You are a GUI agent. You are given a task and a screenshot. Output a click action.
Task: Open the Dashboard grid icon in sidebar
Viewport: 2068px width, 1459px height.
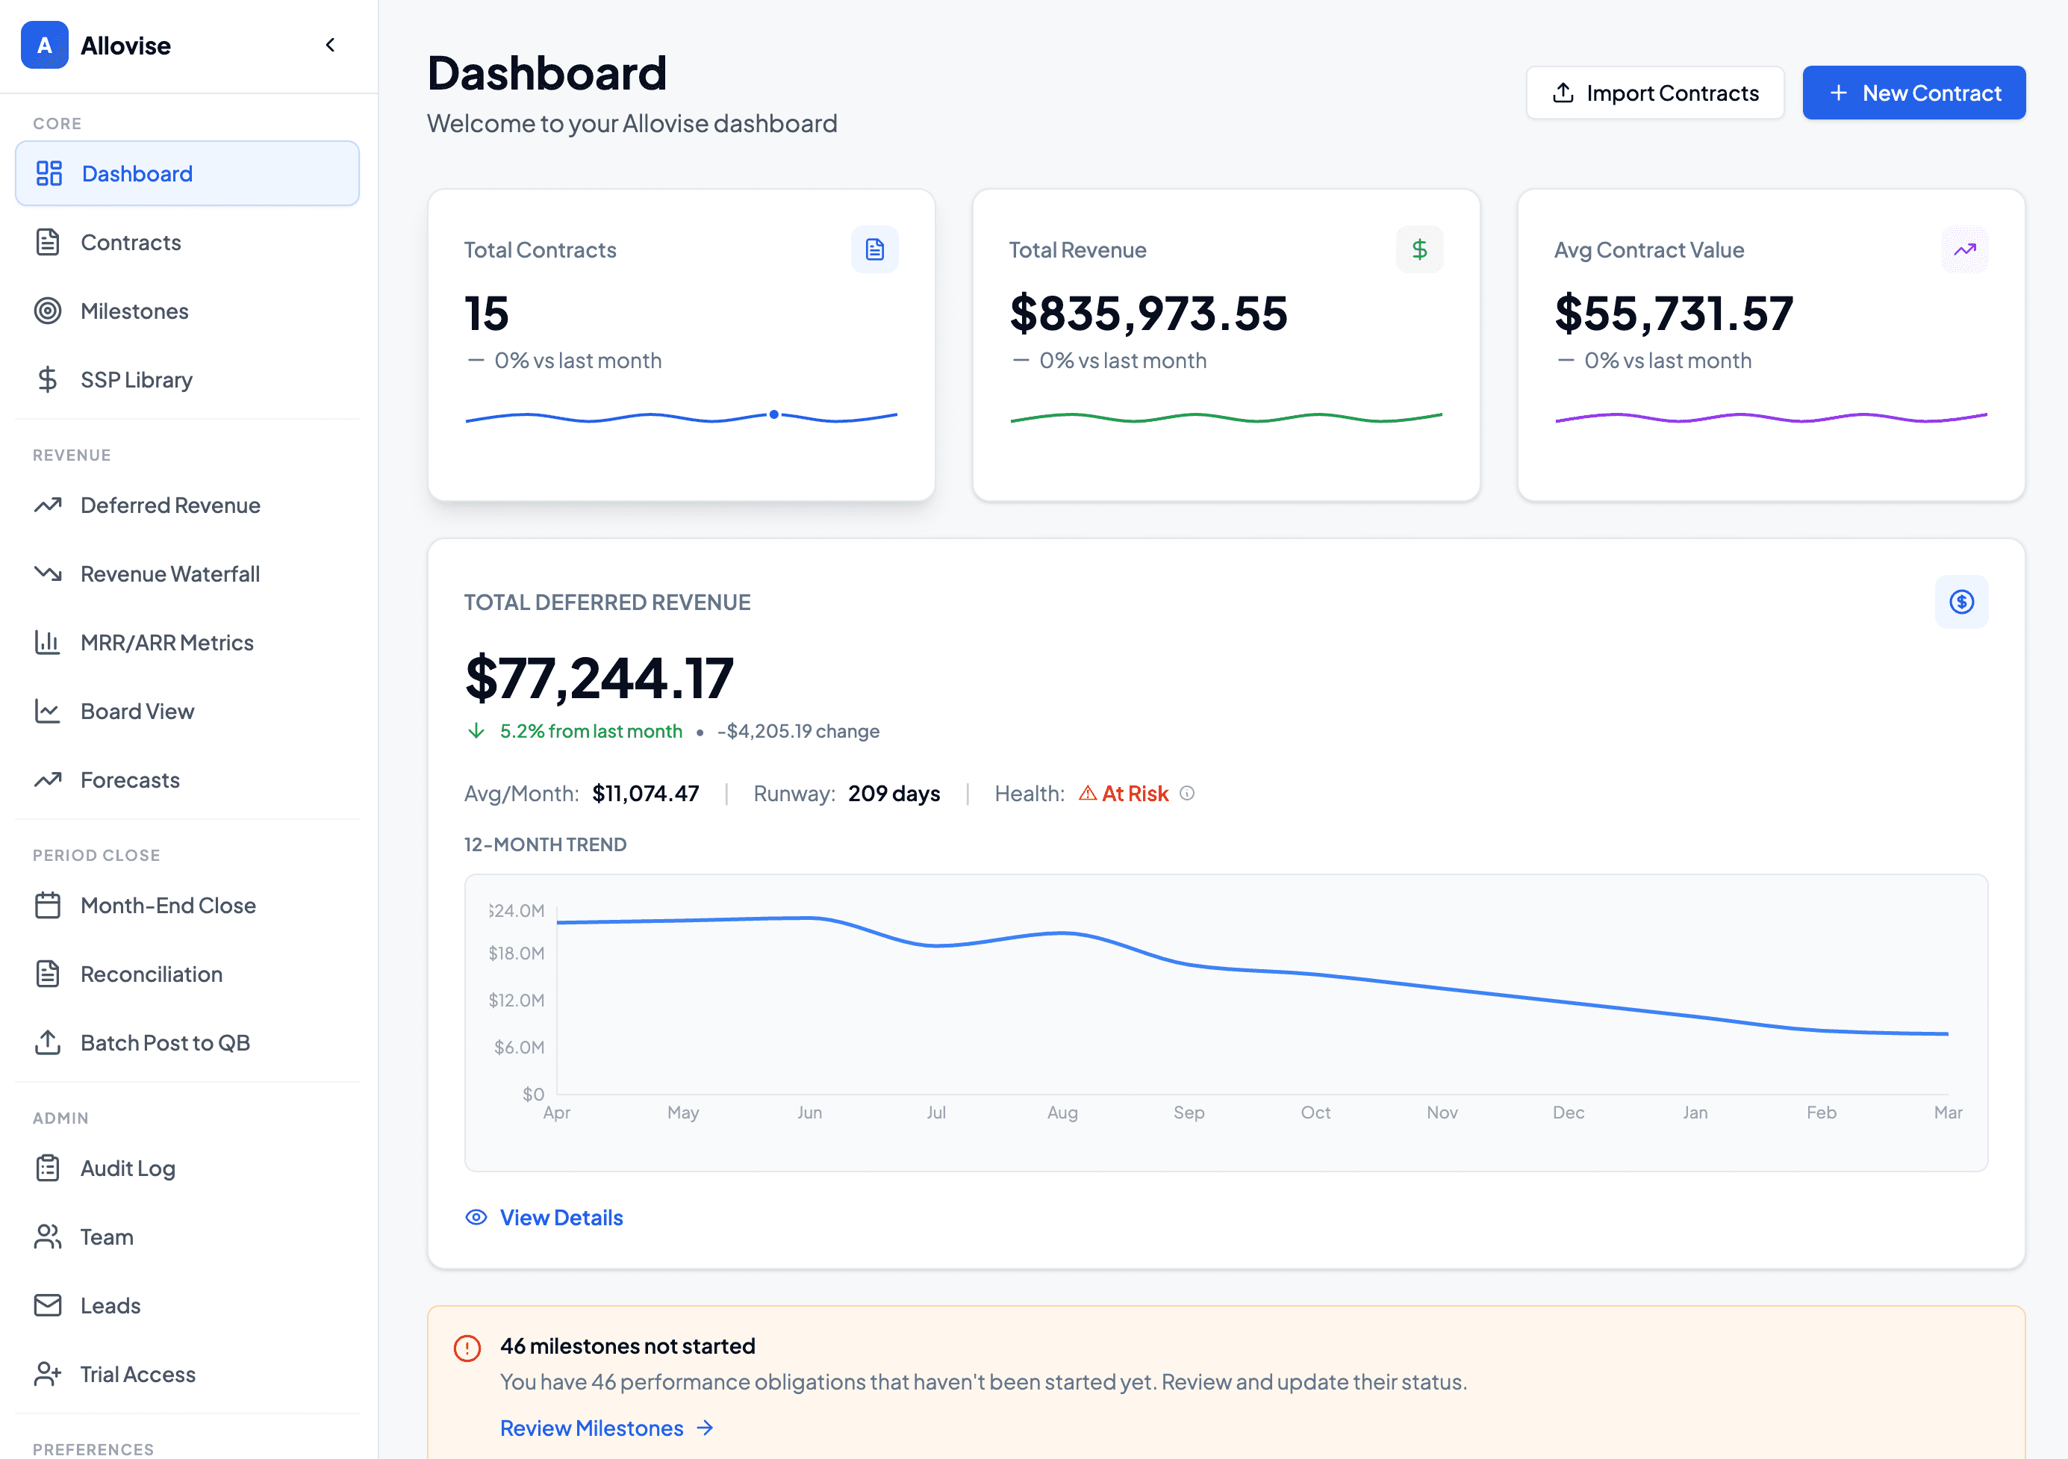tap(49, 173)
